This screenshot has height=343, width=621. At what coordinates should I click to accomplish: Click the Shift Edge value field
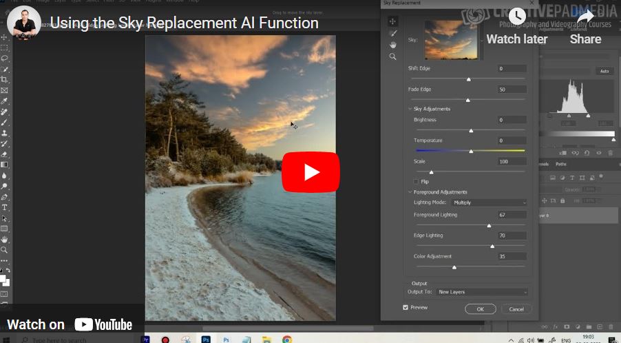click(512, 68)
